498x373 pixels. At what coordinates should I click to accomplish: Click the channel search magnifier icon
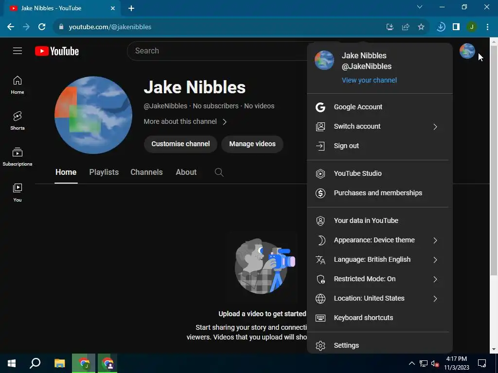click(219, 172)
